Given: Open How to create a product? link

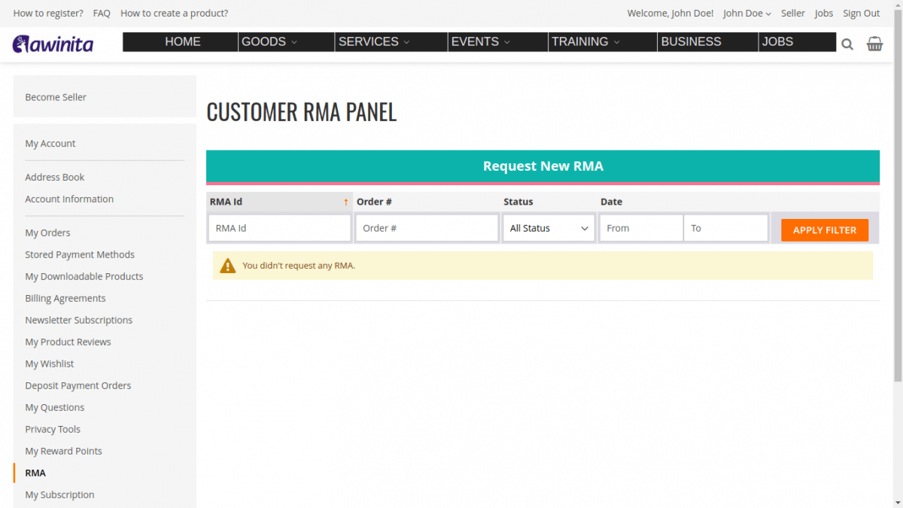Looking at the screenshot, I should point(174,13).
